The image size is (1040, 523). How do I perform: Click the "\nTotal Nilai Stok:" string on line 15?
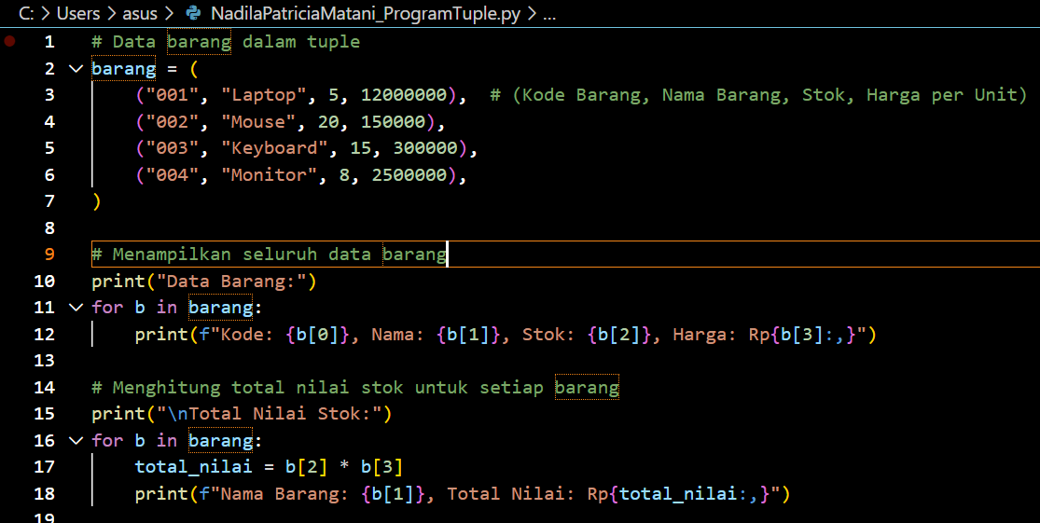(270, 413)
